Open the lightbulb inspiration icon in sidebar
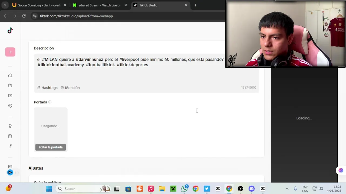This screenshot has width=346, height=194. [10, 126]
